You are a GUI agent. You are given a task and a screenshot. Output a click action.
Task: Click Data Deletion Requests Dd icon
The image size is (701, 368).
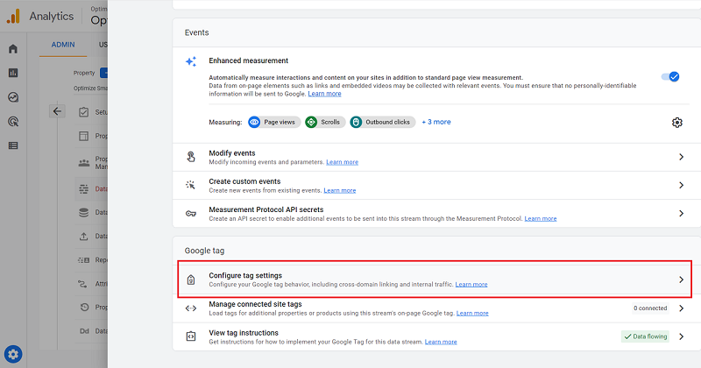84,331
